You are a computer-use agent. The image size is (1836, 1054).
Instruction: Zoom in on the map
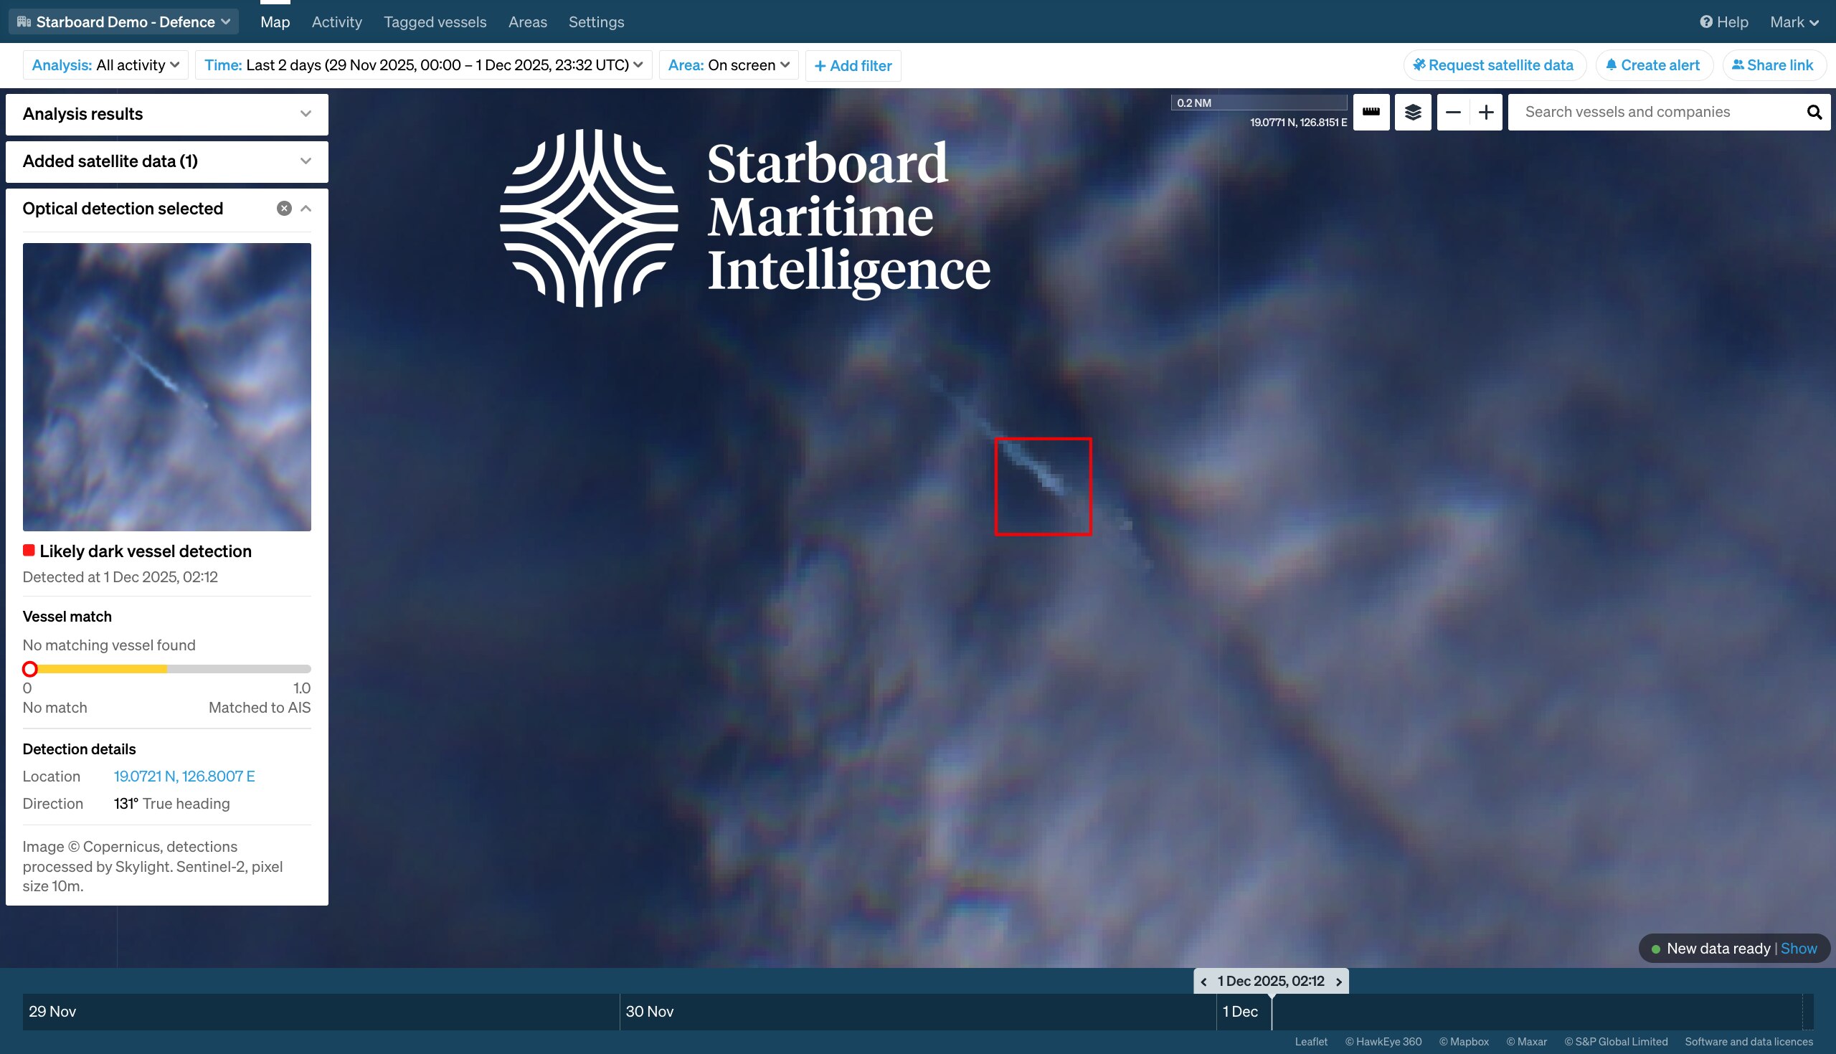point(1487,112)
